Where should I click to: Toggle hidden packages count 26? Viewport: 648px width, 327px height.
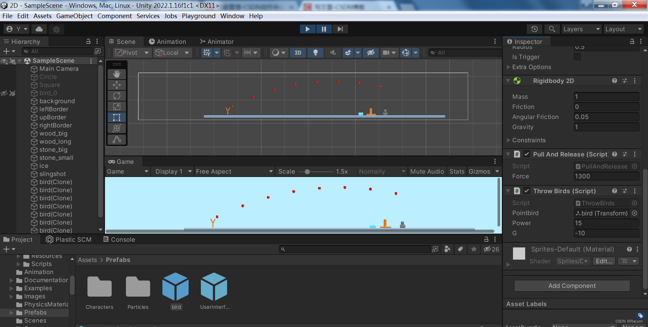[x=491, y=249]
